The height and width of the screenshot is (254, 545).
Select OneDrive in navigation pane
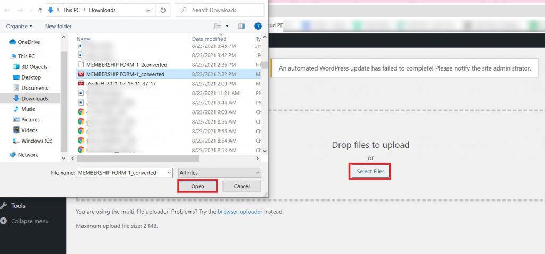pos(29,42)
